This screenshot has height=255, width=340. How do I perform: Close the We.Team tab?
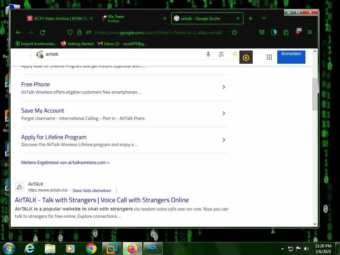click(165, 19)
